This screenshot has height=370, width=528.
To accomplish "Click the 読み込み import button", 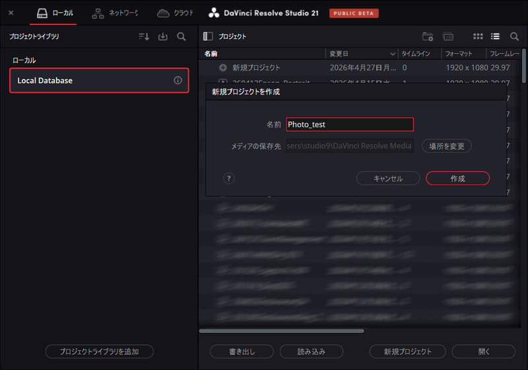I will pyautogui.click(x=312, y=352).
